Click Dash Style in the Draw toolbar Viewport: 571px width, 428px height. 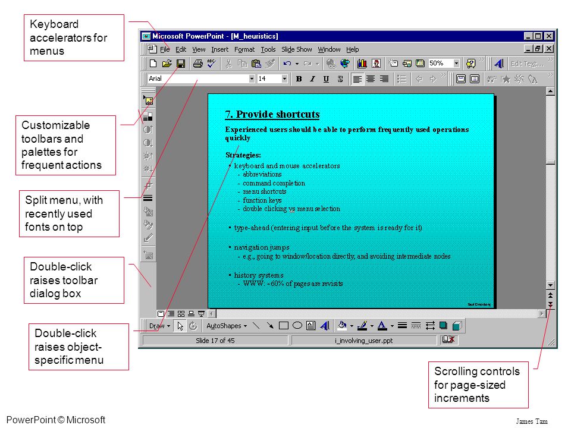coord(416,326)
